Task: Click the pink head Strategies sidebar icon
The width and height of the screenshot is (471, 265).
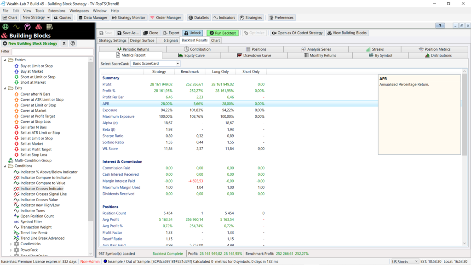Action: pos(27,27)
